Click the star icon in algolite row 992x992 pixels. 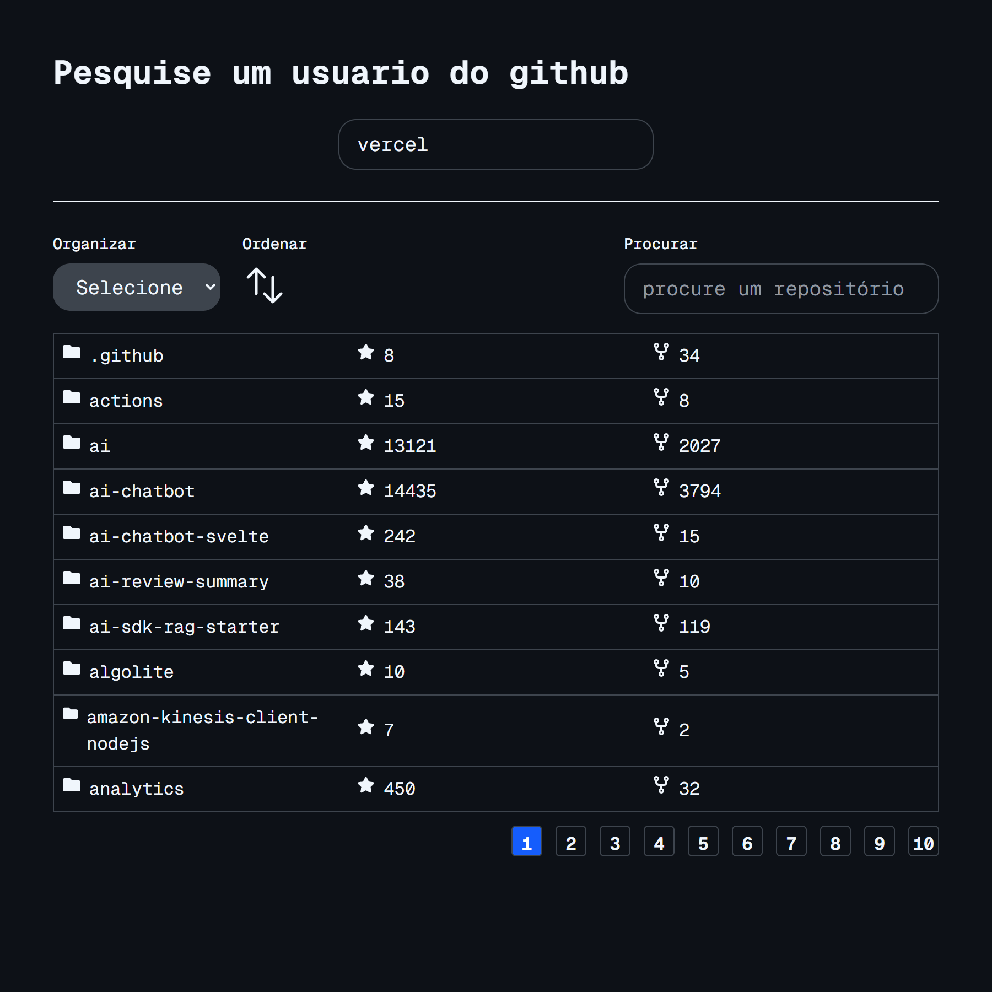[366, 668]
